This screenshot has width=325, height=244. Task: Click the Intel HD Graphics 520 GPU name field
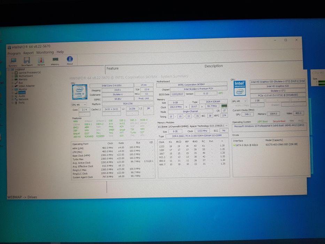pyautogui.click(x=278, y=86)
